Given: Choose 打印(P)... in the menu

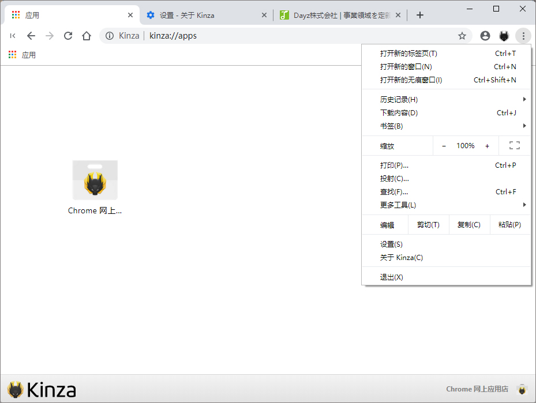Looking at the screenshot, I should 447,165.
